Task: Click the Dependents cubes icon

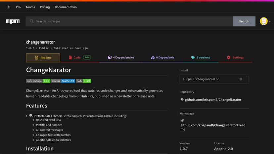Action: (153, 58)
